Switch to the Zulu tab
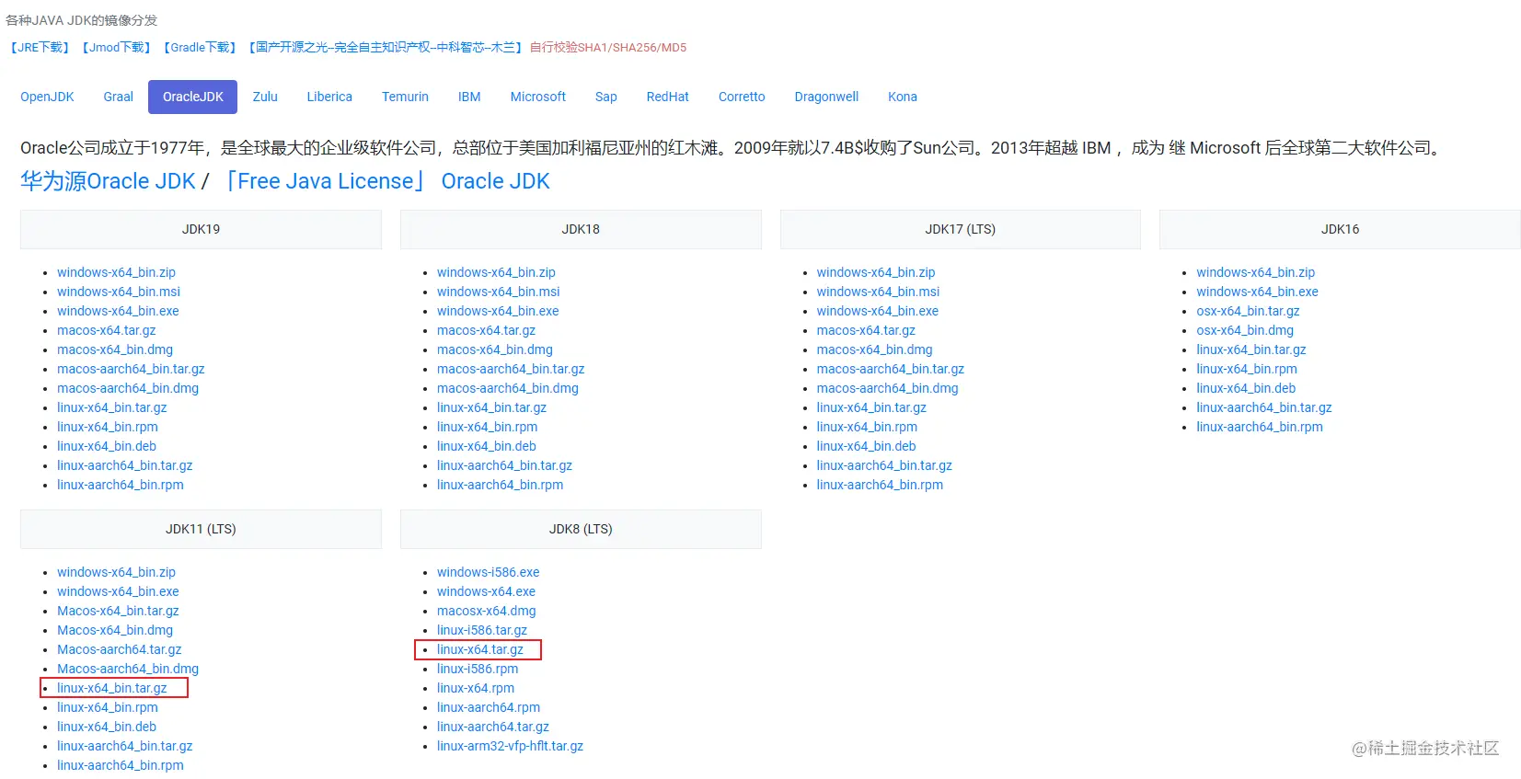The width and height of the screenshot is (1521, 779). pyautogui.click(x=265, y=97)
